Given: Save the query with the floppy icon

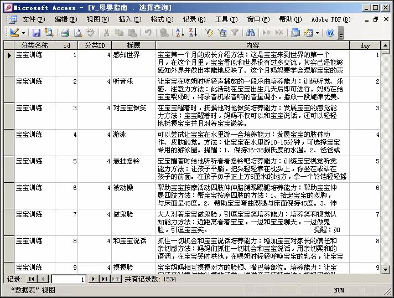Looking at the screenshot, I should pos(37,33).
